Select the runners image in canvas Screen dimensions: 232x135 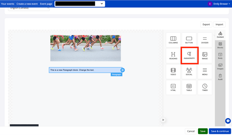coord(86,48)
